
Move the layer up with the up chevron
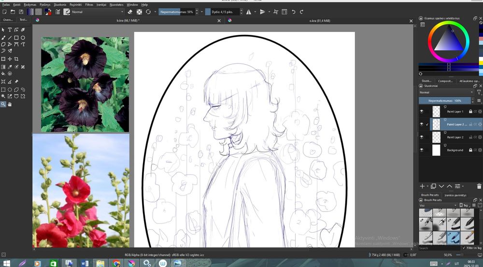[449, 186]
